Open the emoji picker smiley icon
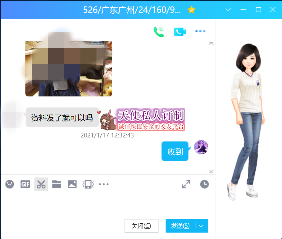 10,184
